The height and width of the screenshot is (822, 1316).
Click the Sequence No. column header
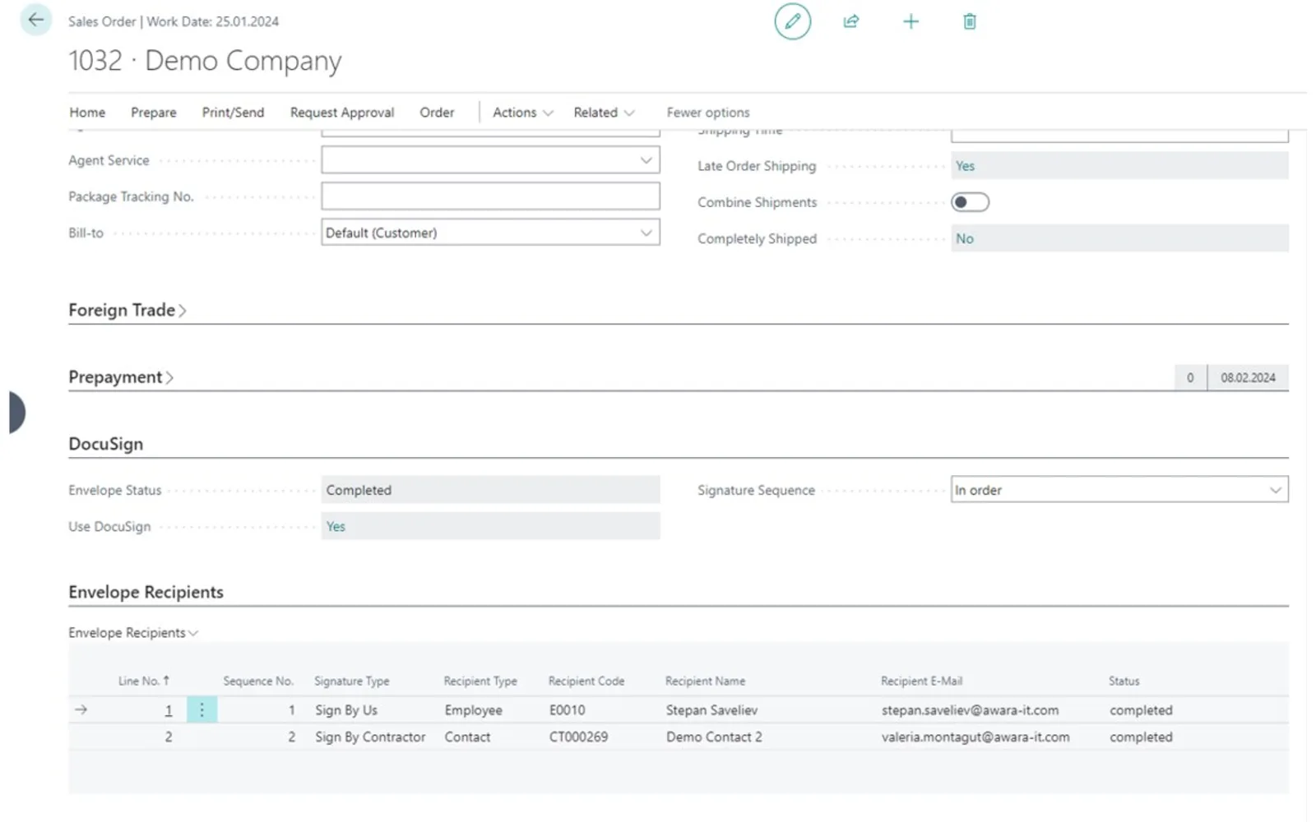coord(258,681)
